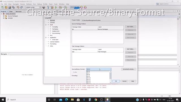Select JDK 7 in the dropdown list
Viewport: 181px width, 102px height.
click(98, 73)
